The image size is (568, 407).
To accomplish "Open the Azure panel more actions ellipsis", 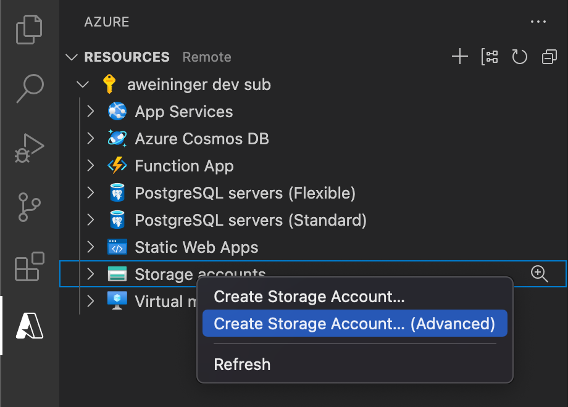I will point(538,22).
